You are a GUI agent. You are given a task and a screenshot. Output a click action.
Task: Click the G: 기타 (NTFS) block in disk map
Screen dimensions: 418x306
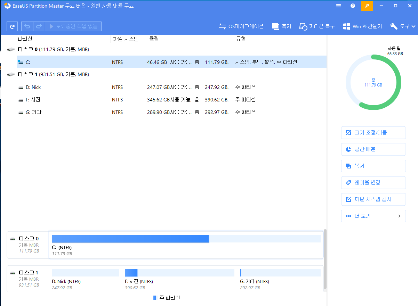tap(280, 279)
